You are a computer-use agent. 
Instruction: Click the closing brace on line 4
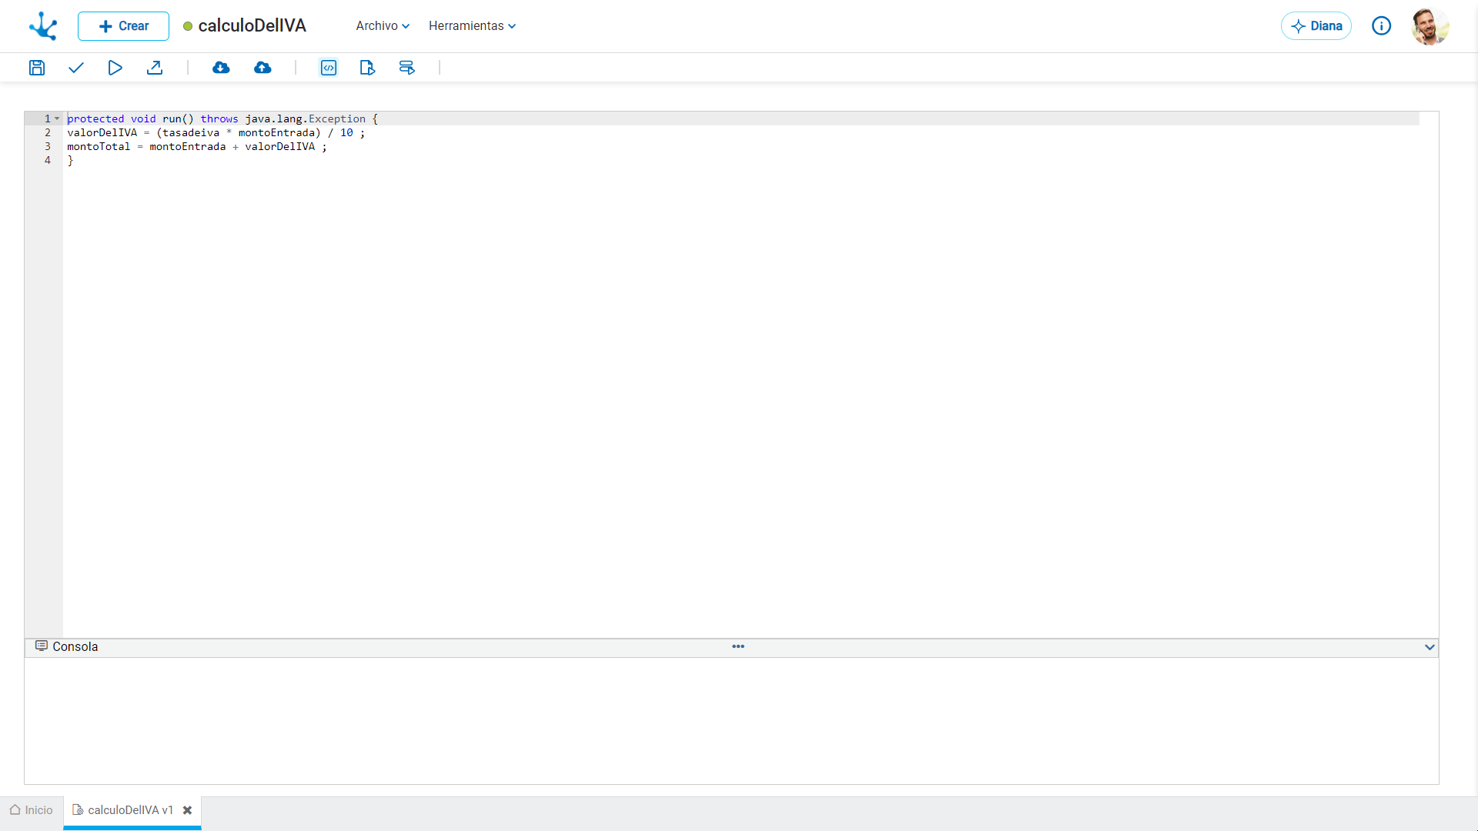70,160
